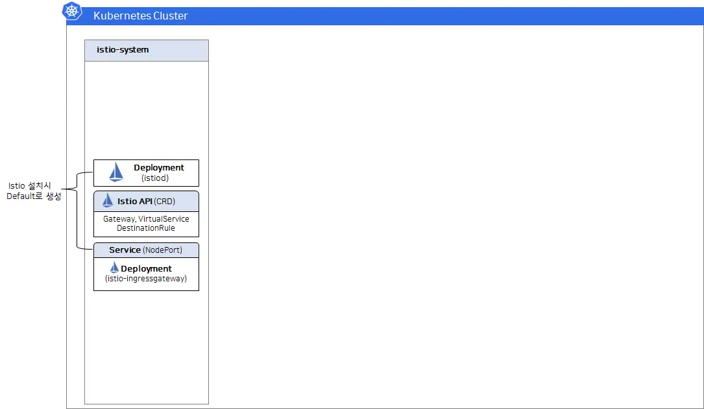
Task: Click the istio-system namespace header
Action: coord(123,50)
